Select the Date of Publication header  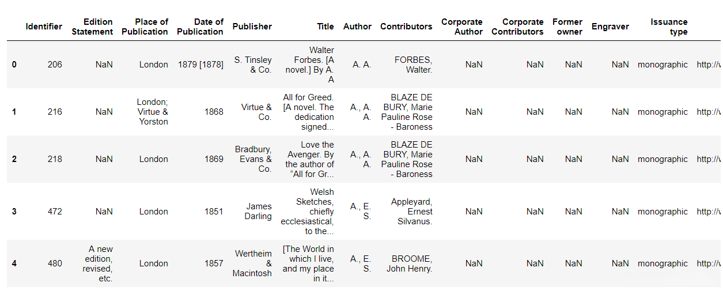(x=200, y=27)
